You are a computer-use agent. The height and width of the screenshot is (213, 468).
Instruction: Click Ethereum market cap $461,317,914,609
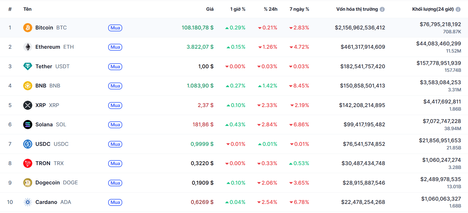point(363,47)
